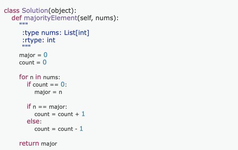Click the def keyword

coord(16,18)
